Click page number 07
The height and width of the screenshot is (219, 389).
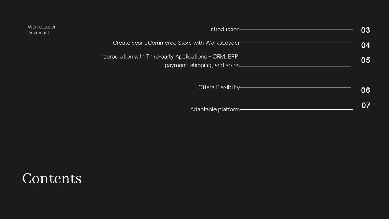tap(366, 106)
